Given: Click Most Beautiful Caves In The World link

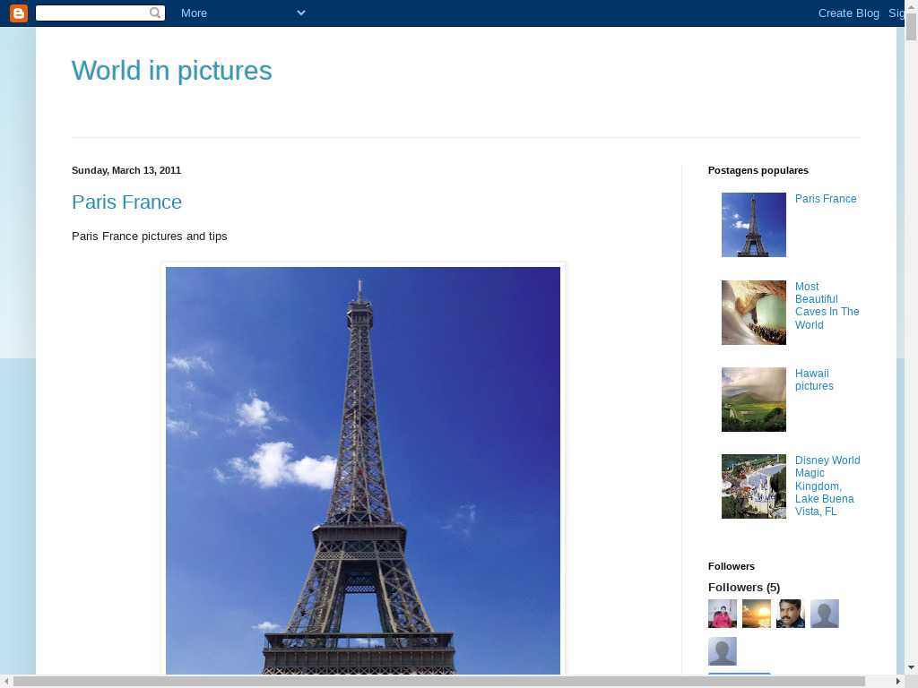Looking at the screenshot, I should tap(827, 305).
